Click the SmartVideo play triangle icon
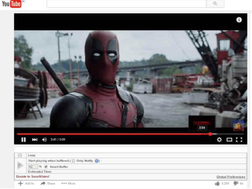Image resolution: width=252 pixels, height=189 pixels. (x=20, y=165)
